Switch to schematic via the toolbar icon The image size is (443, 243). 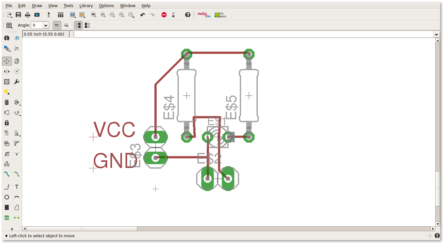(48, 15)
